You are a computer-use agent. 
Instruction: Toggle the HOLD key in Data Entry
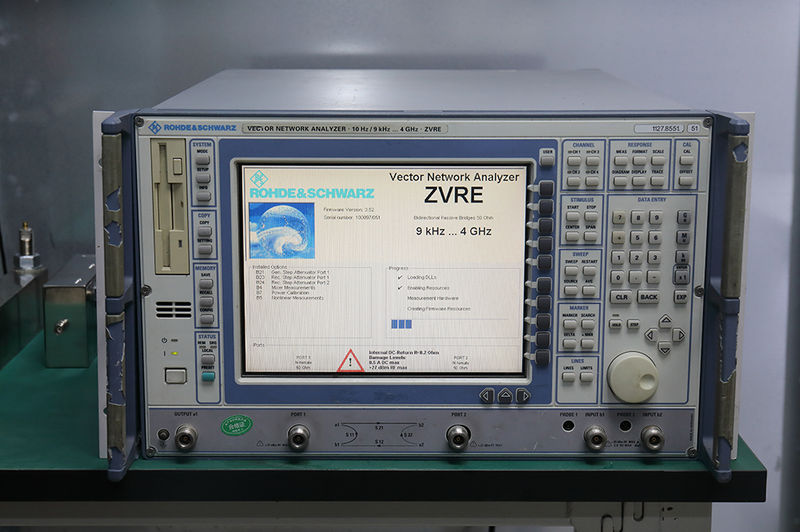point(616,324)
